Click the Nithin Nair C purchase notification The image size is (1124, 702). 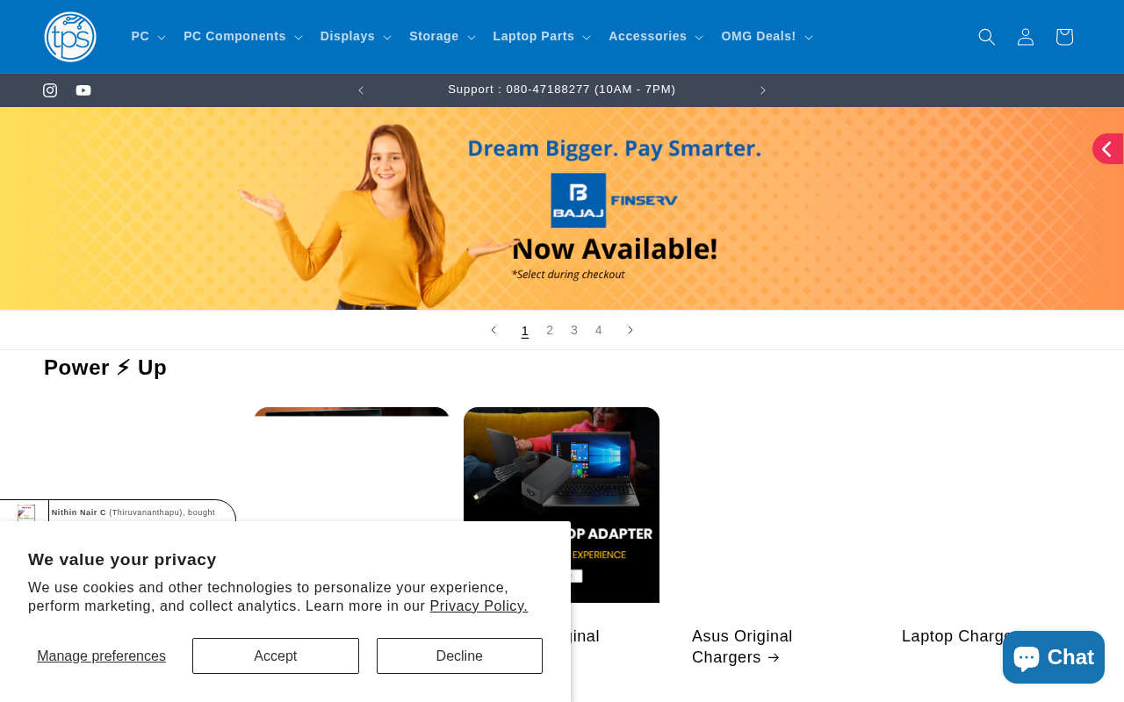(x=118, y=511)
